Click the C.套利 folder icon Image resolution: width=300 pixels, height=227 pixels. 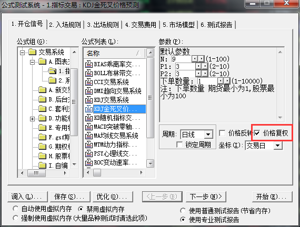tap(43, 109)
